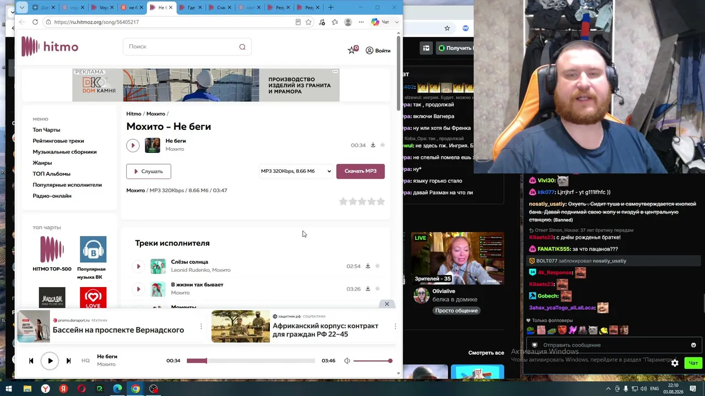
Task: Open Радио-онлайн menu item
Action: click(52, 196)
